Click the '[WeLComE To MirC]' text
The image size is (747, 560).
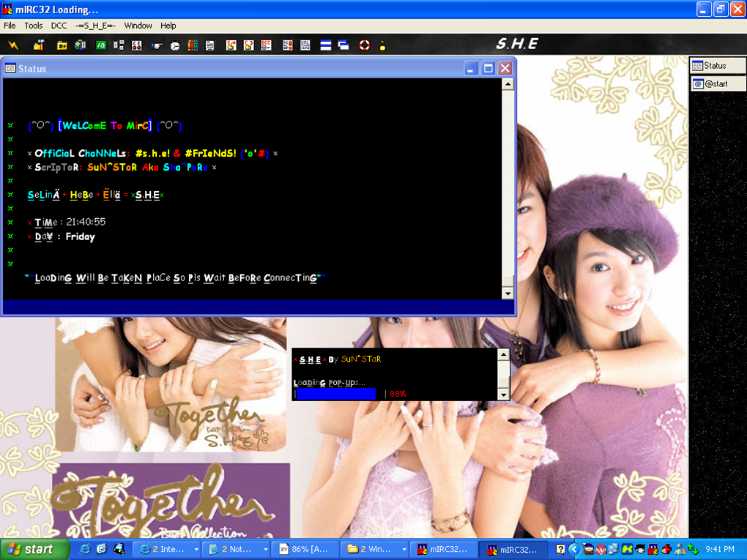pyautogui.click(x=105, y=126)
